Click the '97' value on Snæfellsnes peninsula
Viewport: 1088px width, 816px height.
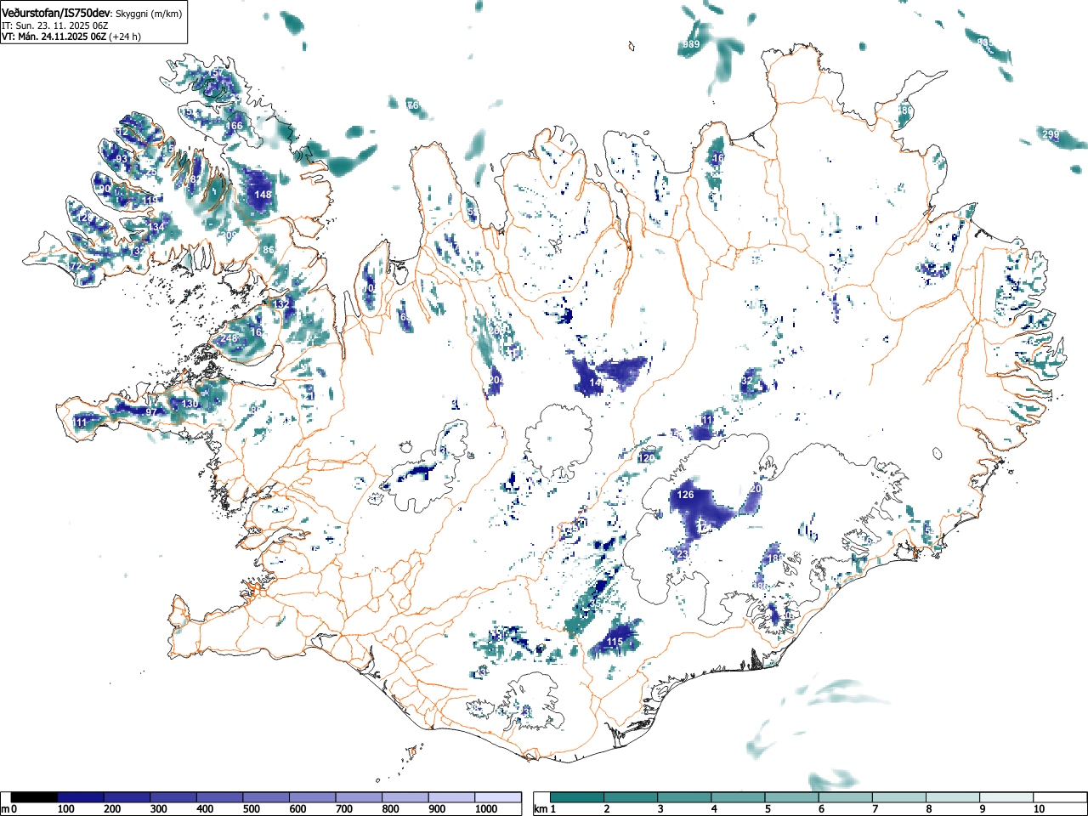coord(151,412)
